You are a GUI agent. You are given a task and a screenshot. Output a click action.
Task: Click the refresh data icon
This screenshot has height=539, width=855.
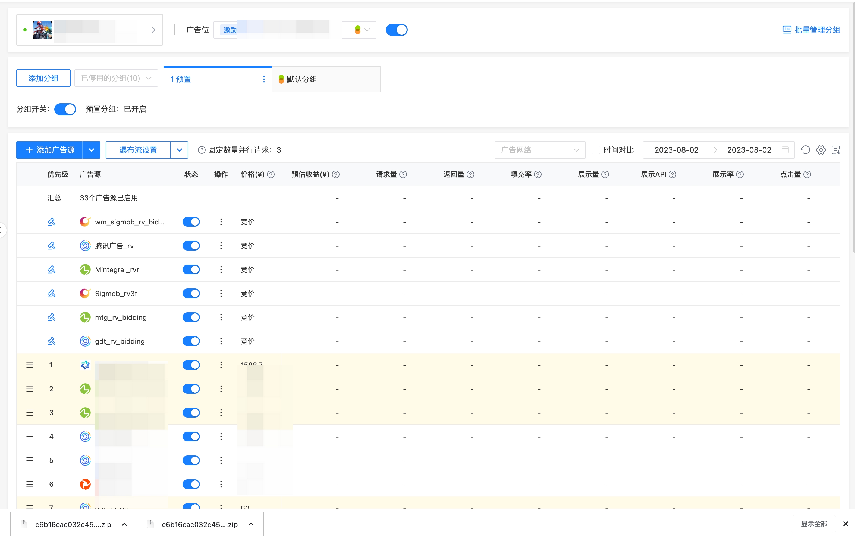(805, 150)
